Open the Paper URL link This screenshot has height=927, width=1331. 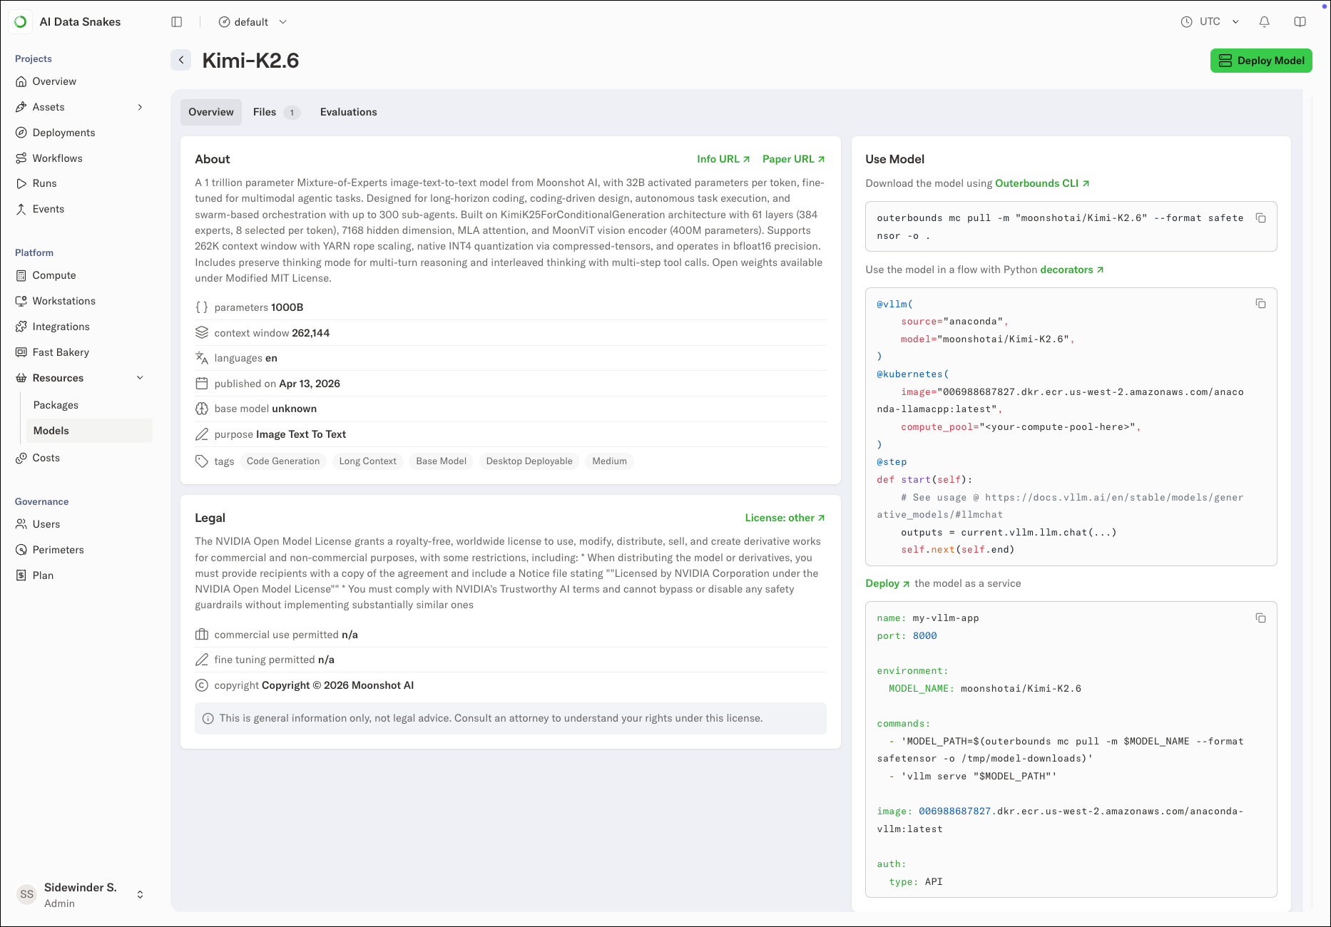pyautogui.click(x=793, y=159)
